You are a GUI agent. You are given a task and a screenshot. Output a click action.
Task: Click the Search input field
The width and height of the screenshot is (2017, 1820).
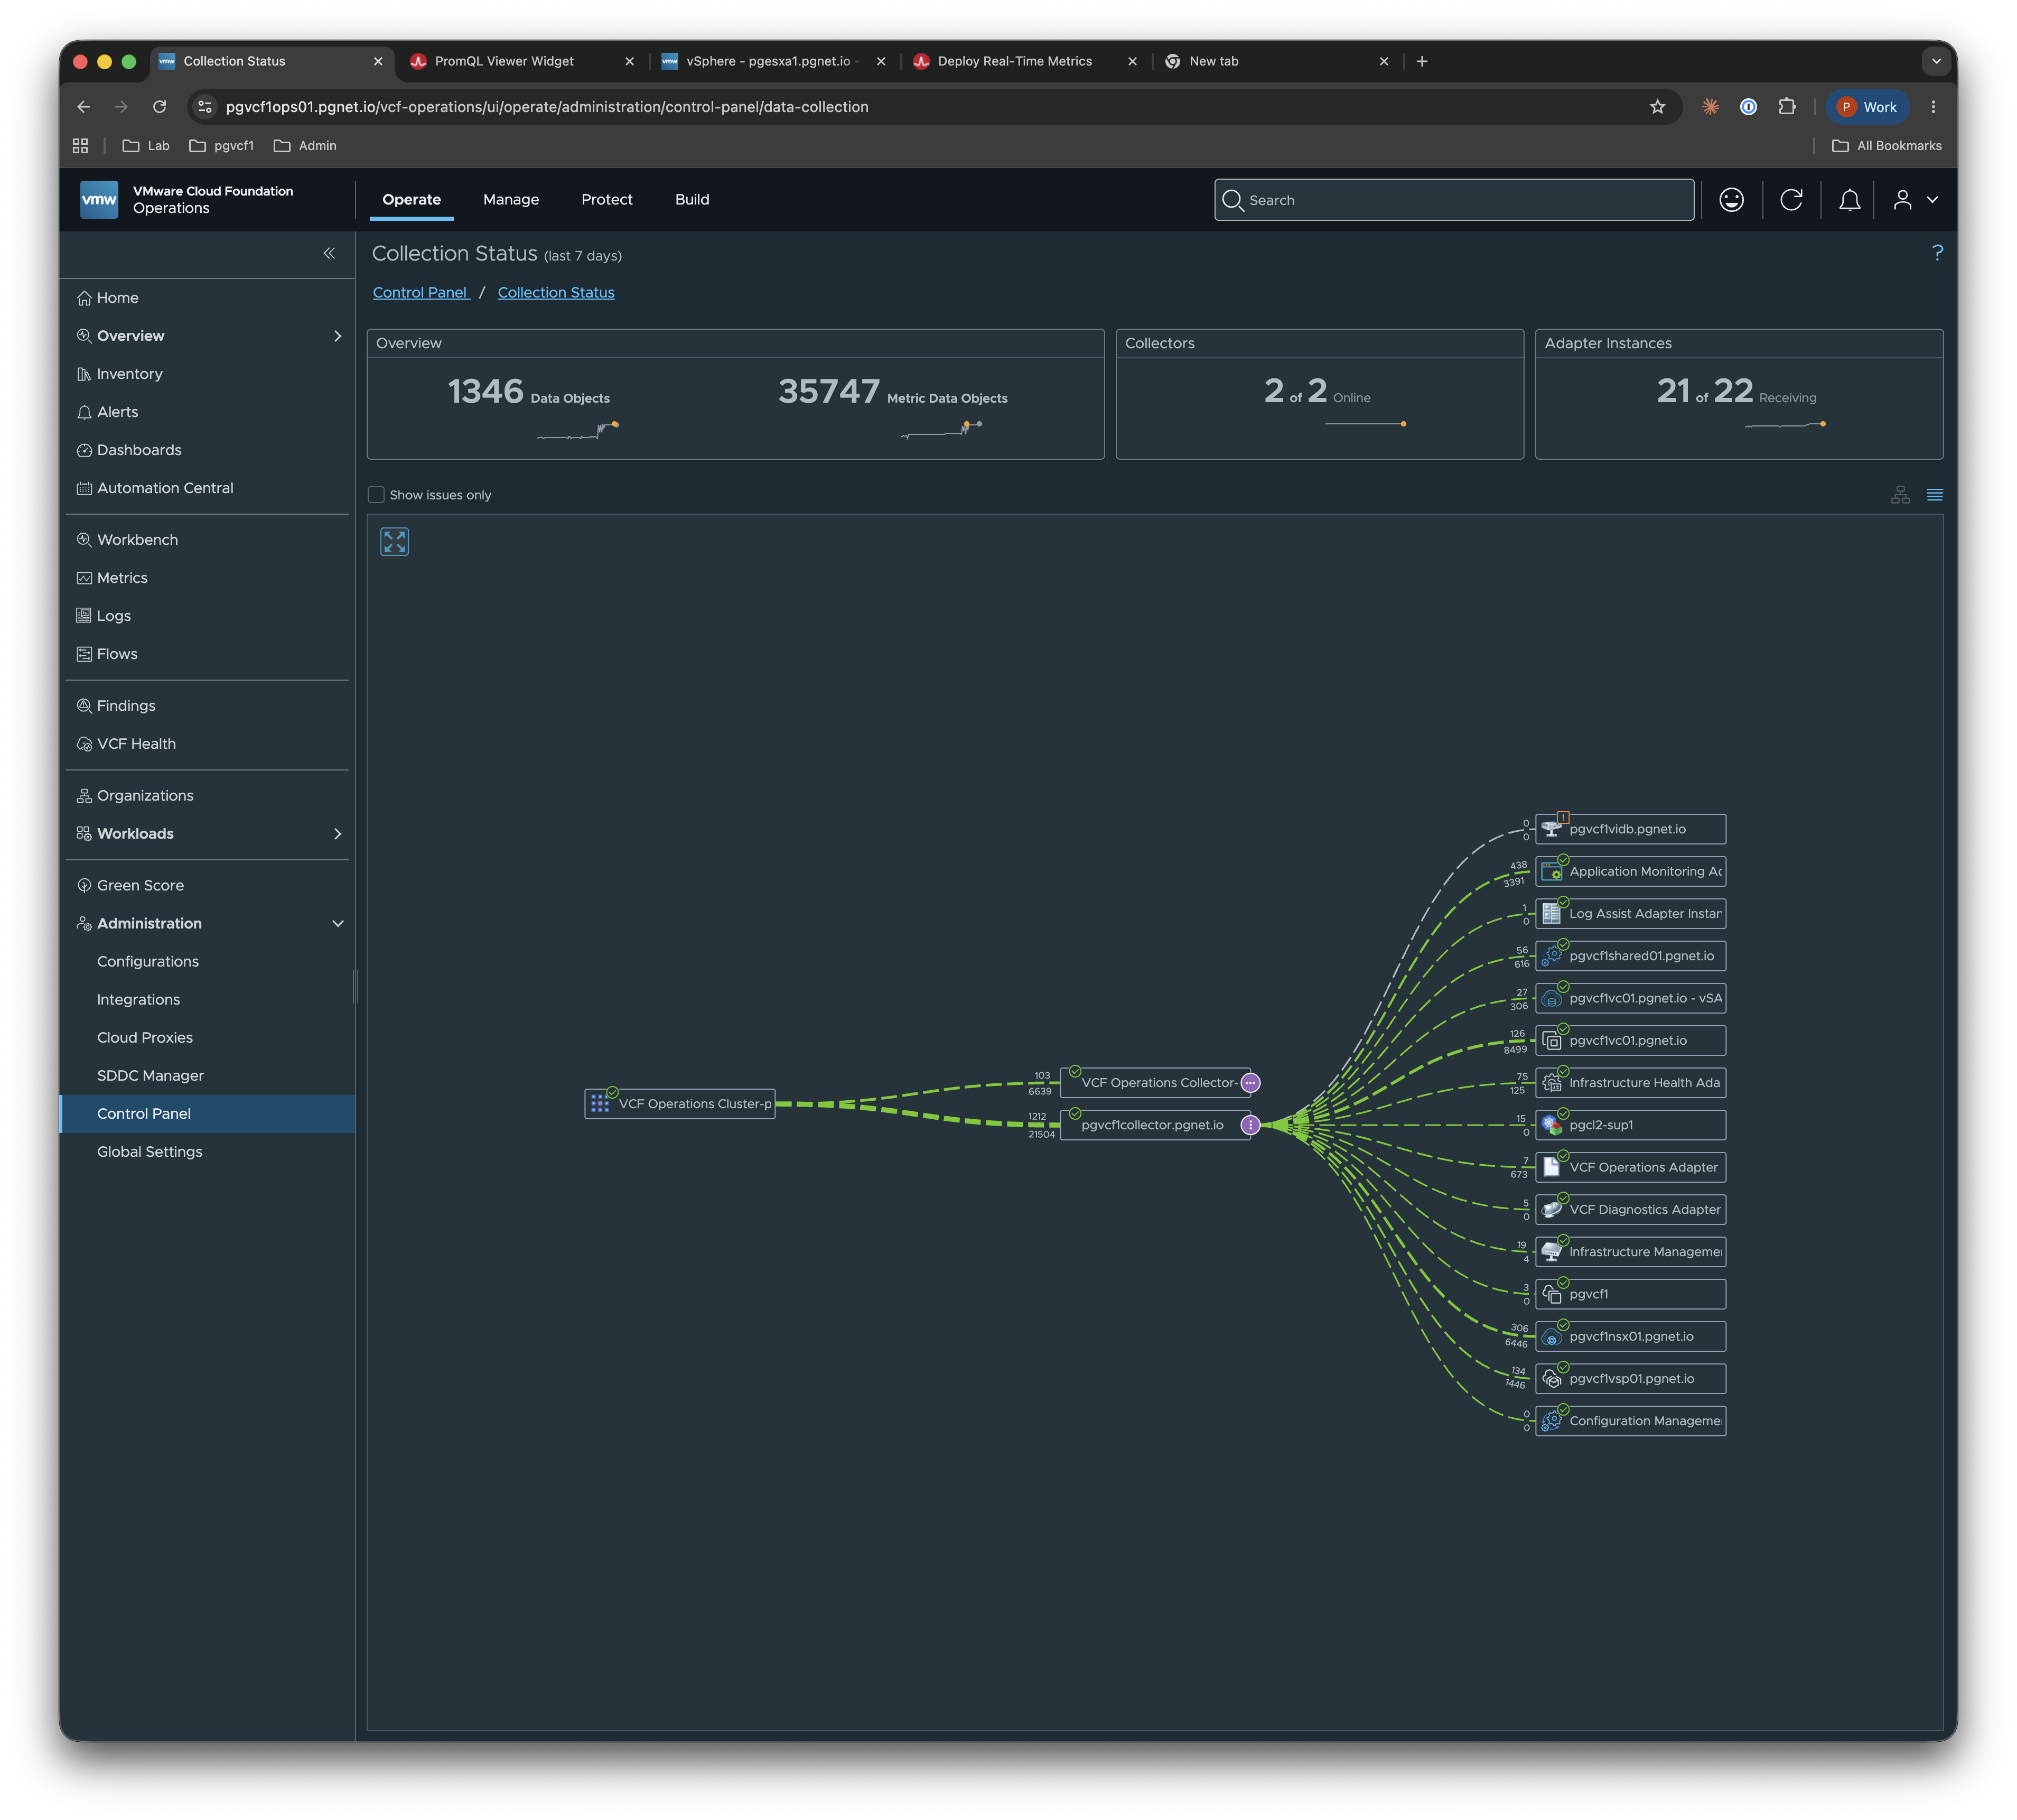click(1453, 200)
